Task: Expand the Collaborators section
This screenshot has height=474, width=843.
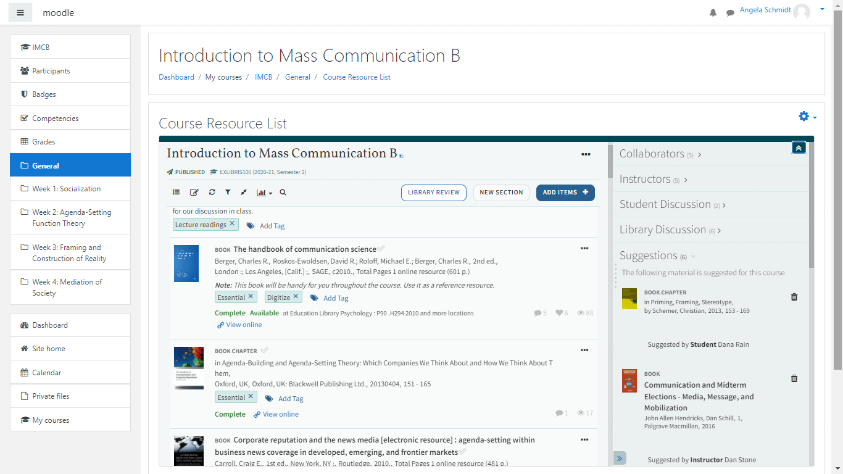Action: pyautogui.click(x=660, y=154)
